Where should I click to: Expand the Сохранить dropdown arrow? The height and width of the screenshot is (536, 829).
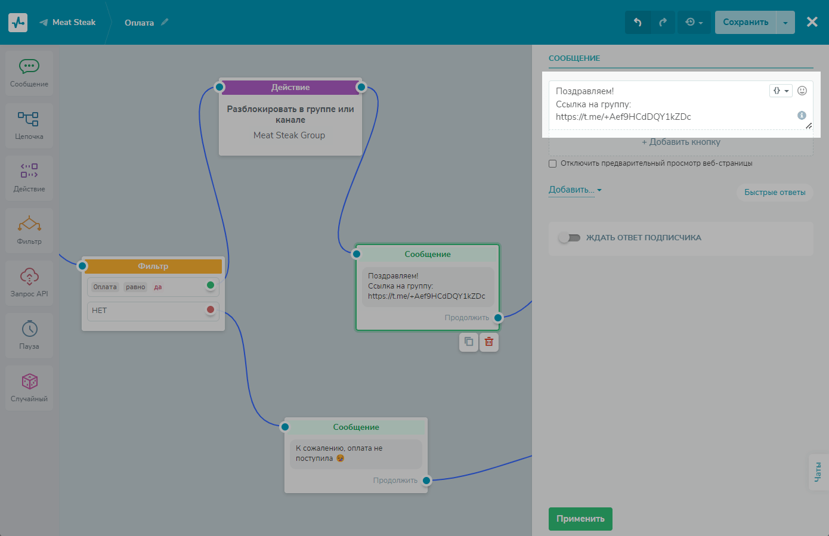(785, 23)
